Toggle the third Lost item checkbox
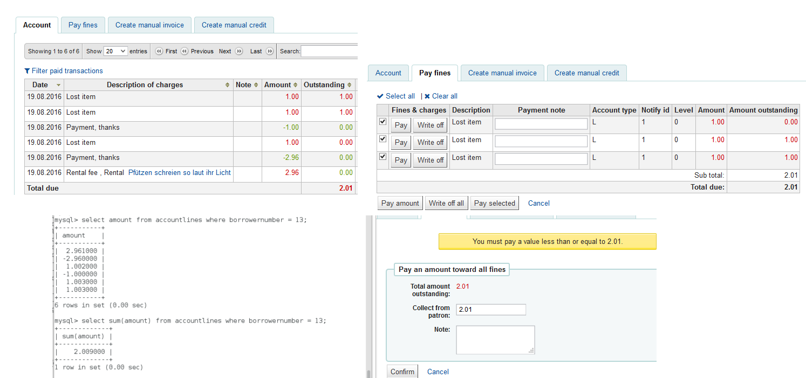This screenshot has height=378, width=806. pos(383,157)
